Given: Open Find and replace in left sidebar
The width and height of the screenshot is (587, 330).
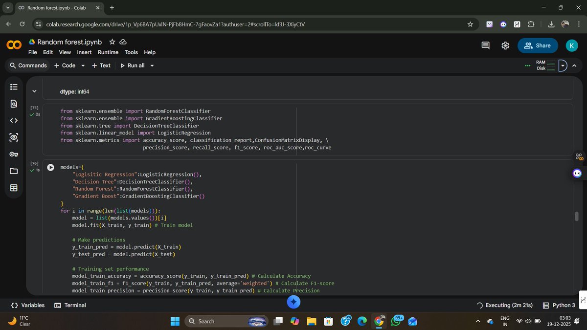Looking at the screenshot, I should pyautogui.click(x=14, y=104).
